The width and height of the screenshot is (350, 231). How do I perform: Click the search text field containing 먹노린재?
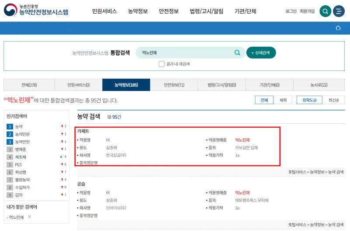186,52
